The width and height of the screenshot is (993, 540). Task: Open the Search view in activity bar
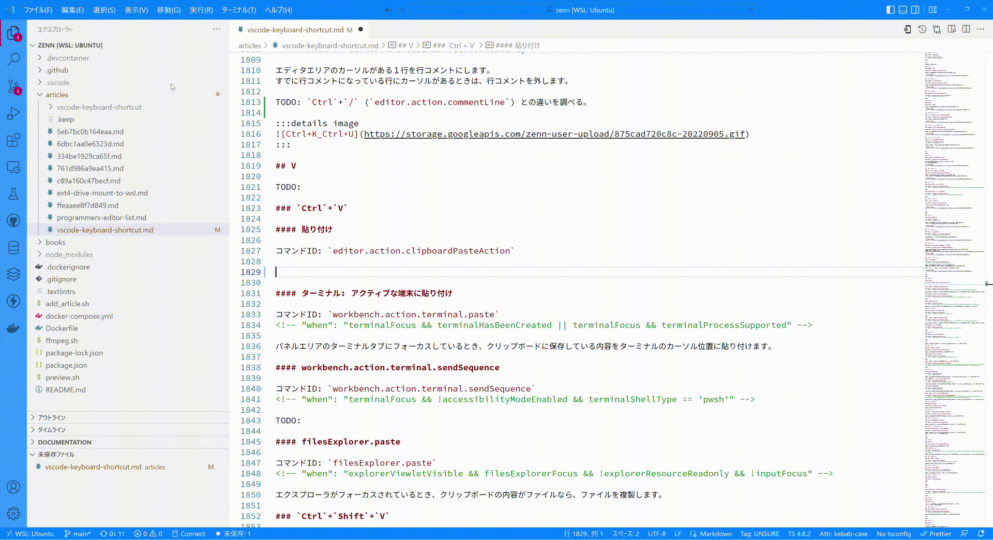13,59
